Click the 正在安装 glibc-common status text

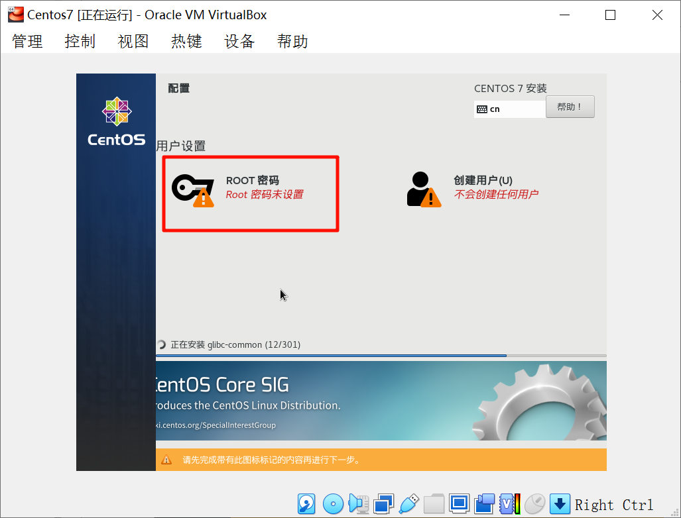pos(235,345)
